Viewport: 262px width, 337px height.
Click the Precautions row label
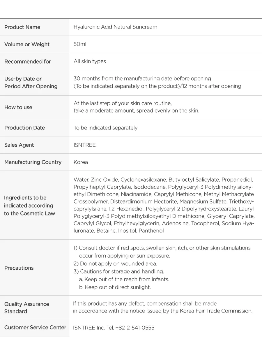click(x=19, y=268)
